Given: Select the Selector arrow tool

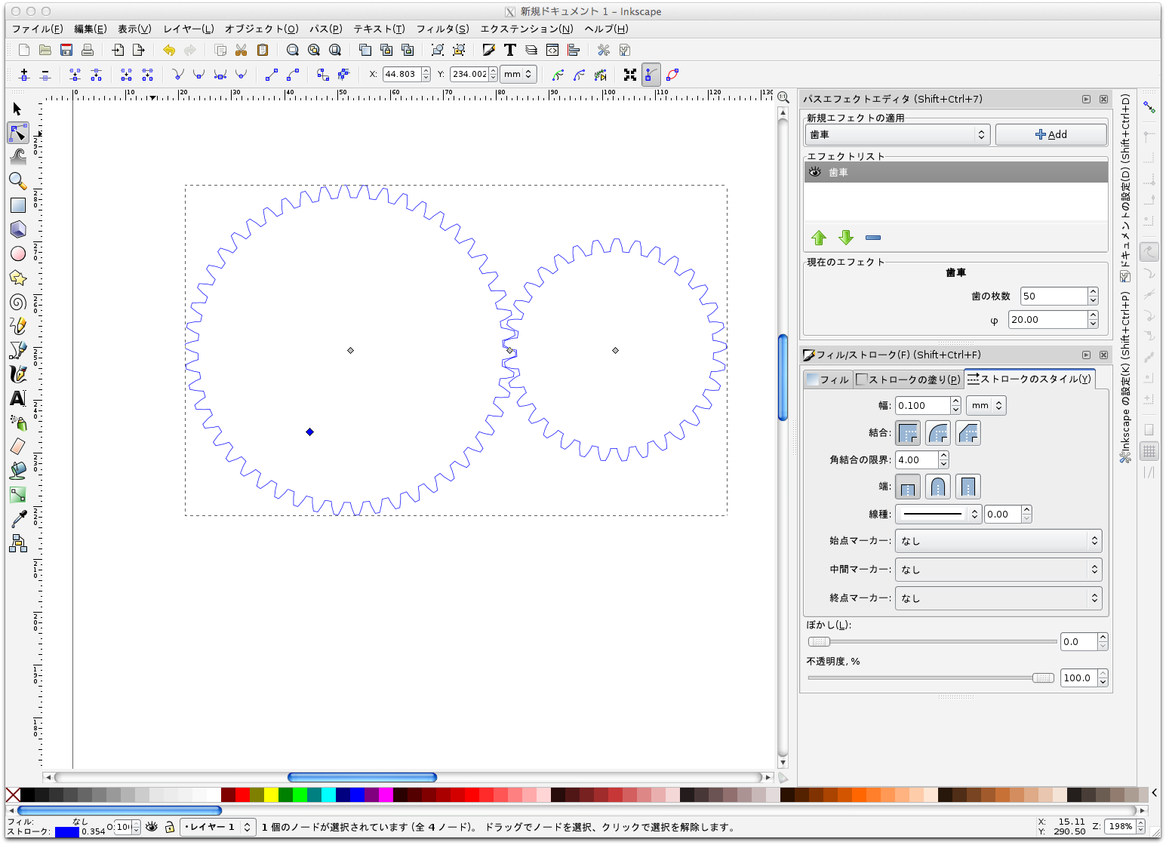Looking at the screenshot, I should coord(18,109).
